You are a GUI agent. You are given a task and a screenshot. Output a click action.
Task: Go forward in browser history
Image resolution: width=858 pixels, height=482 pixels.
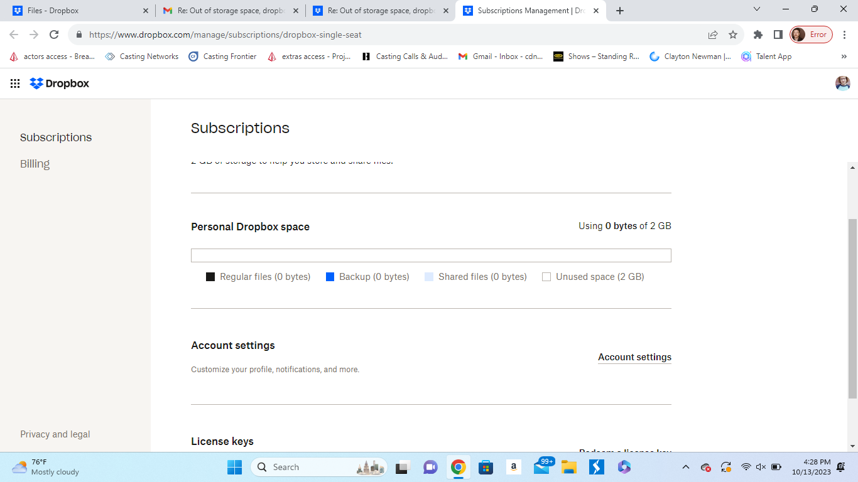click(34, 35)
